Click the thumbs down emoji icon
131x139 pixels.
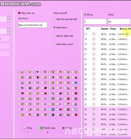30,72
